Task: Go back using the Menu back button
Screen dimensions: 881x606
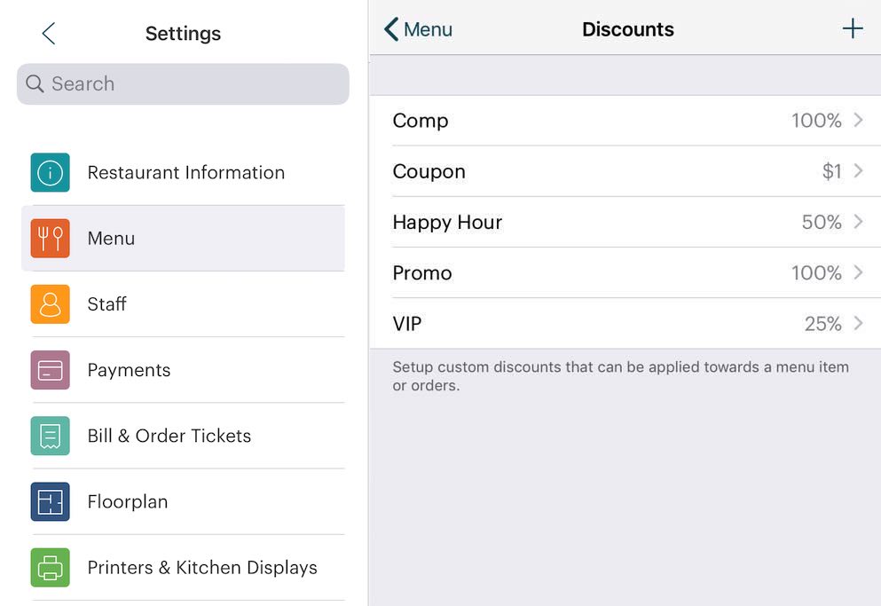Action: tap(417, 28)
